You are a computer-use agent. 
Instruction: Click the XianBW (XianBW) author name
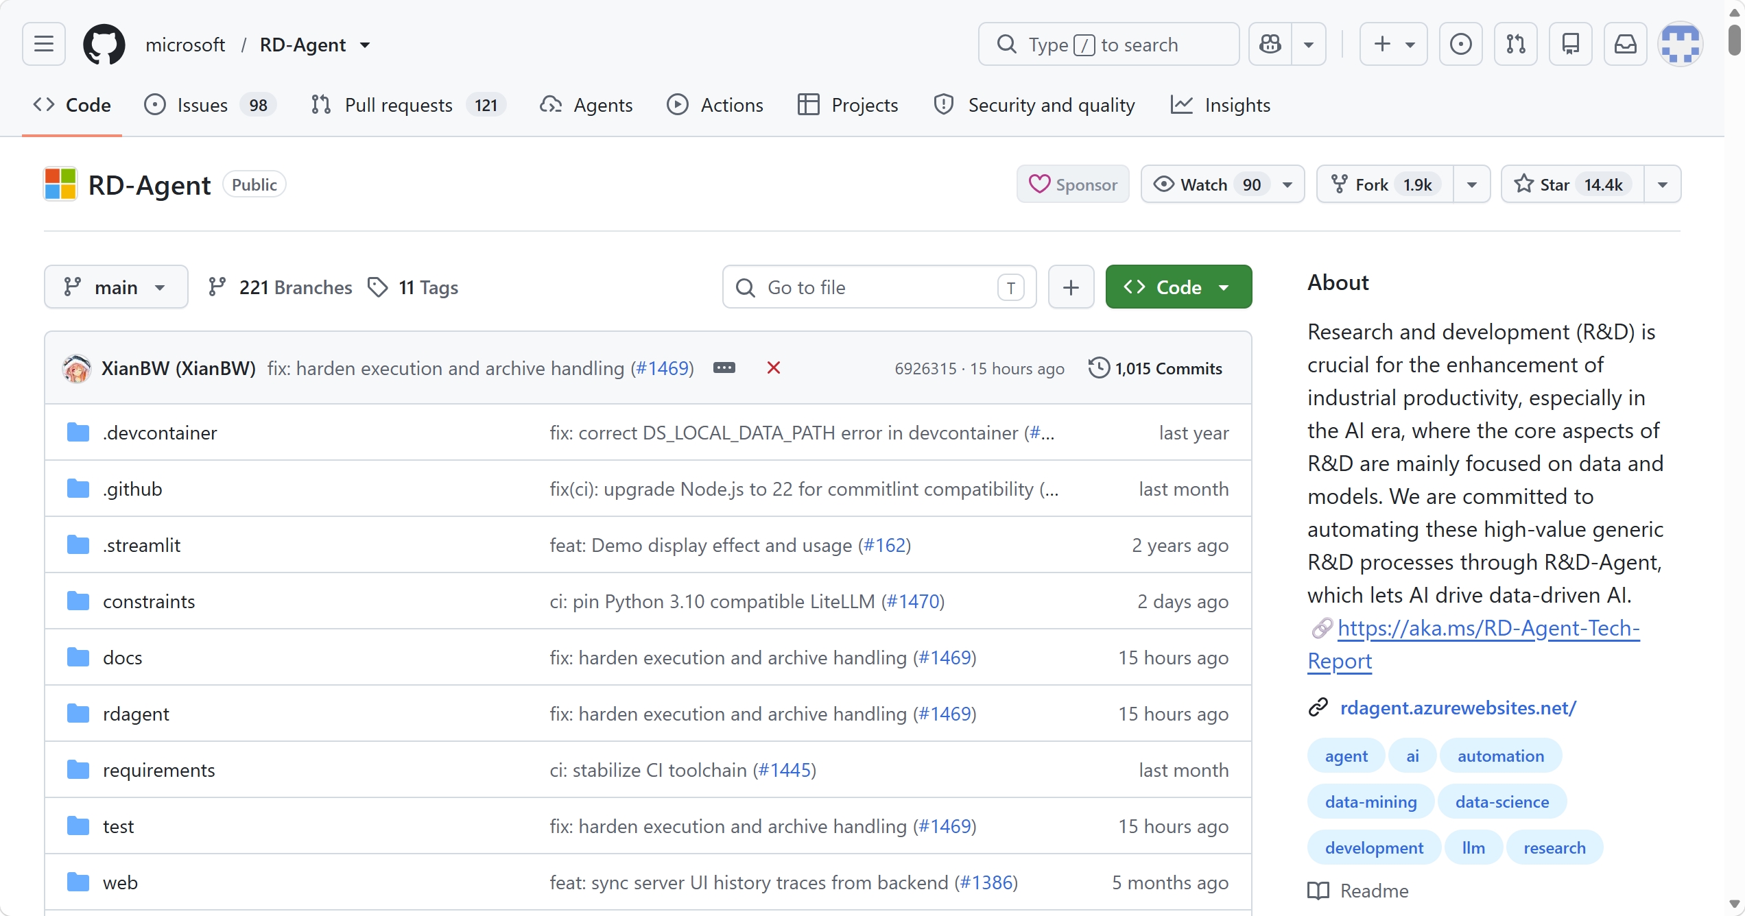(178, 368)
